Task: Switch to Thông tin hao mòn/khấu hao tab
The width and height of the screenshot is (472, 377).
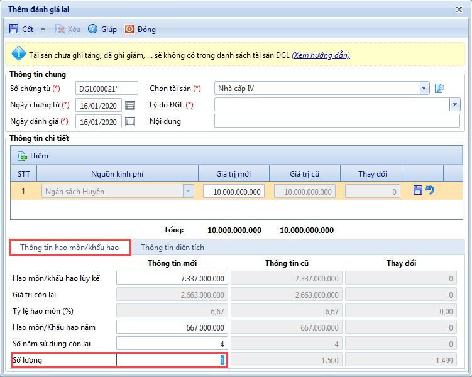Action: click(70, 248)
